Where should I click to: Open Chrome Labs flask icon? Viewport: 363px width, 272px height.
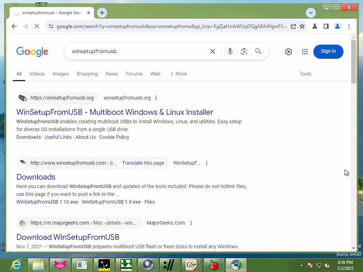coord(315,26)
